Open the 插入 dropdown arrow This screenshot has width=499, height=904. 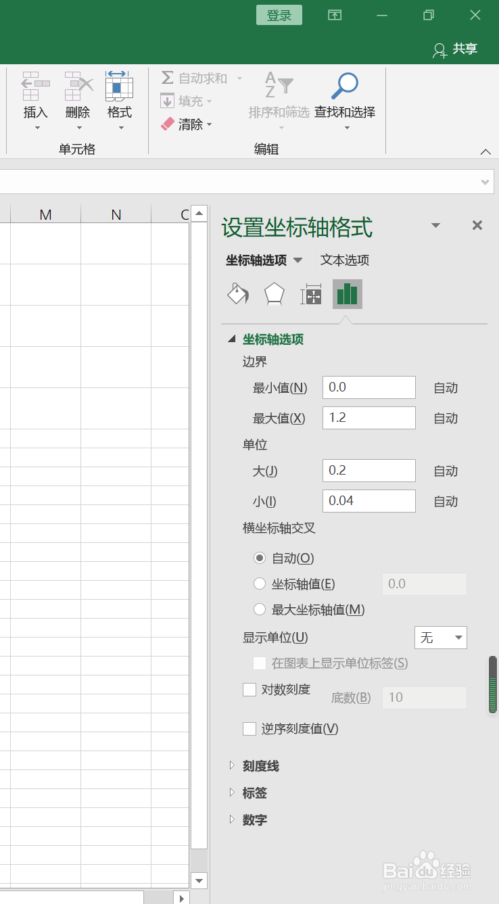[x=37, y=128]
